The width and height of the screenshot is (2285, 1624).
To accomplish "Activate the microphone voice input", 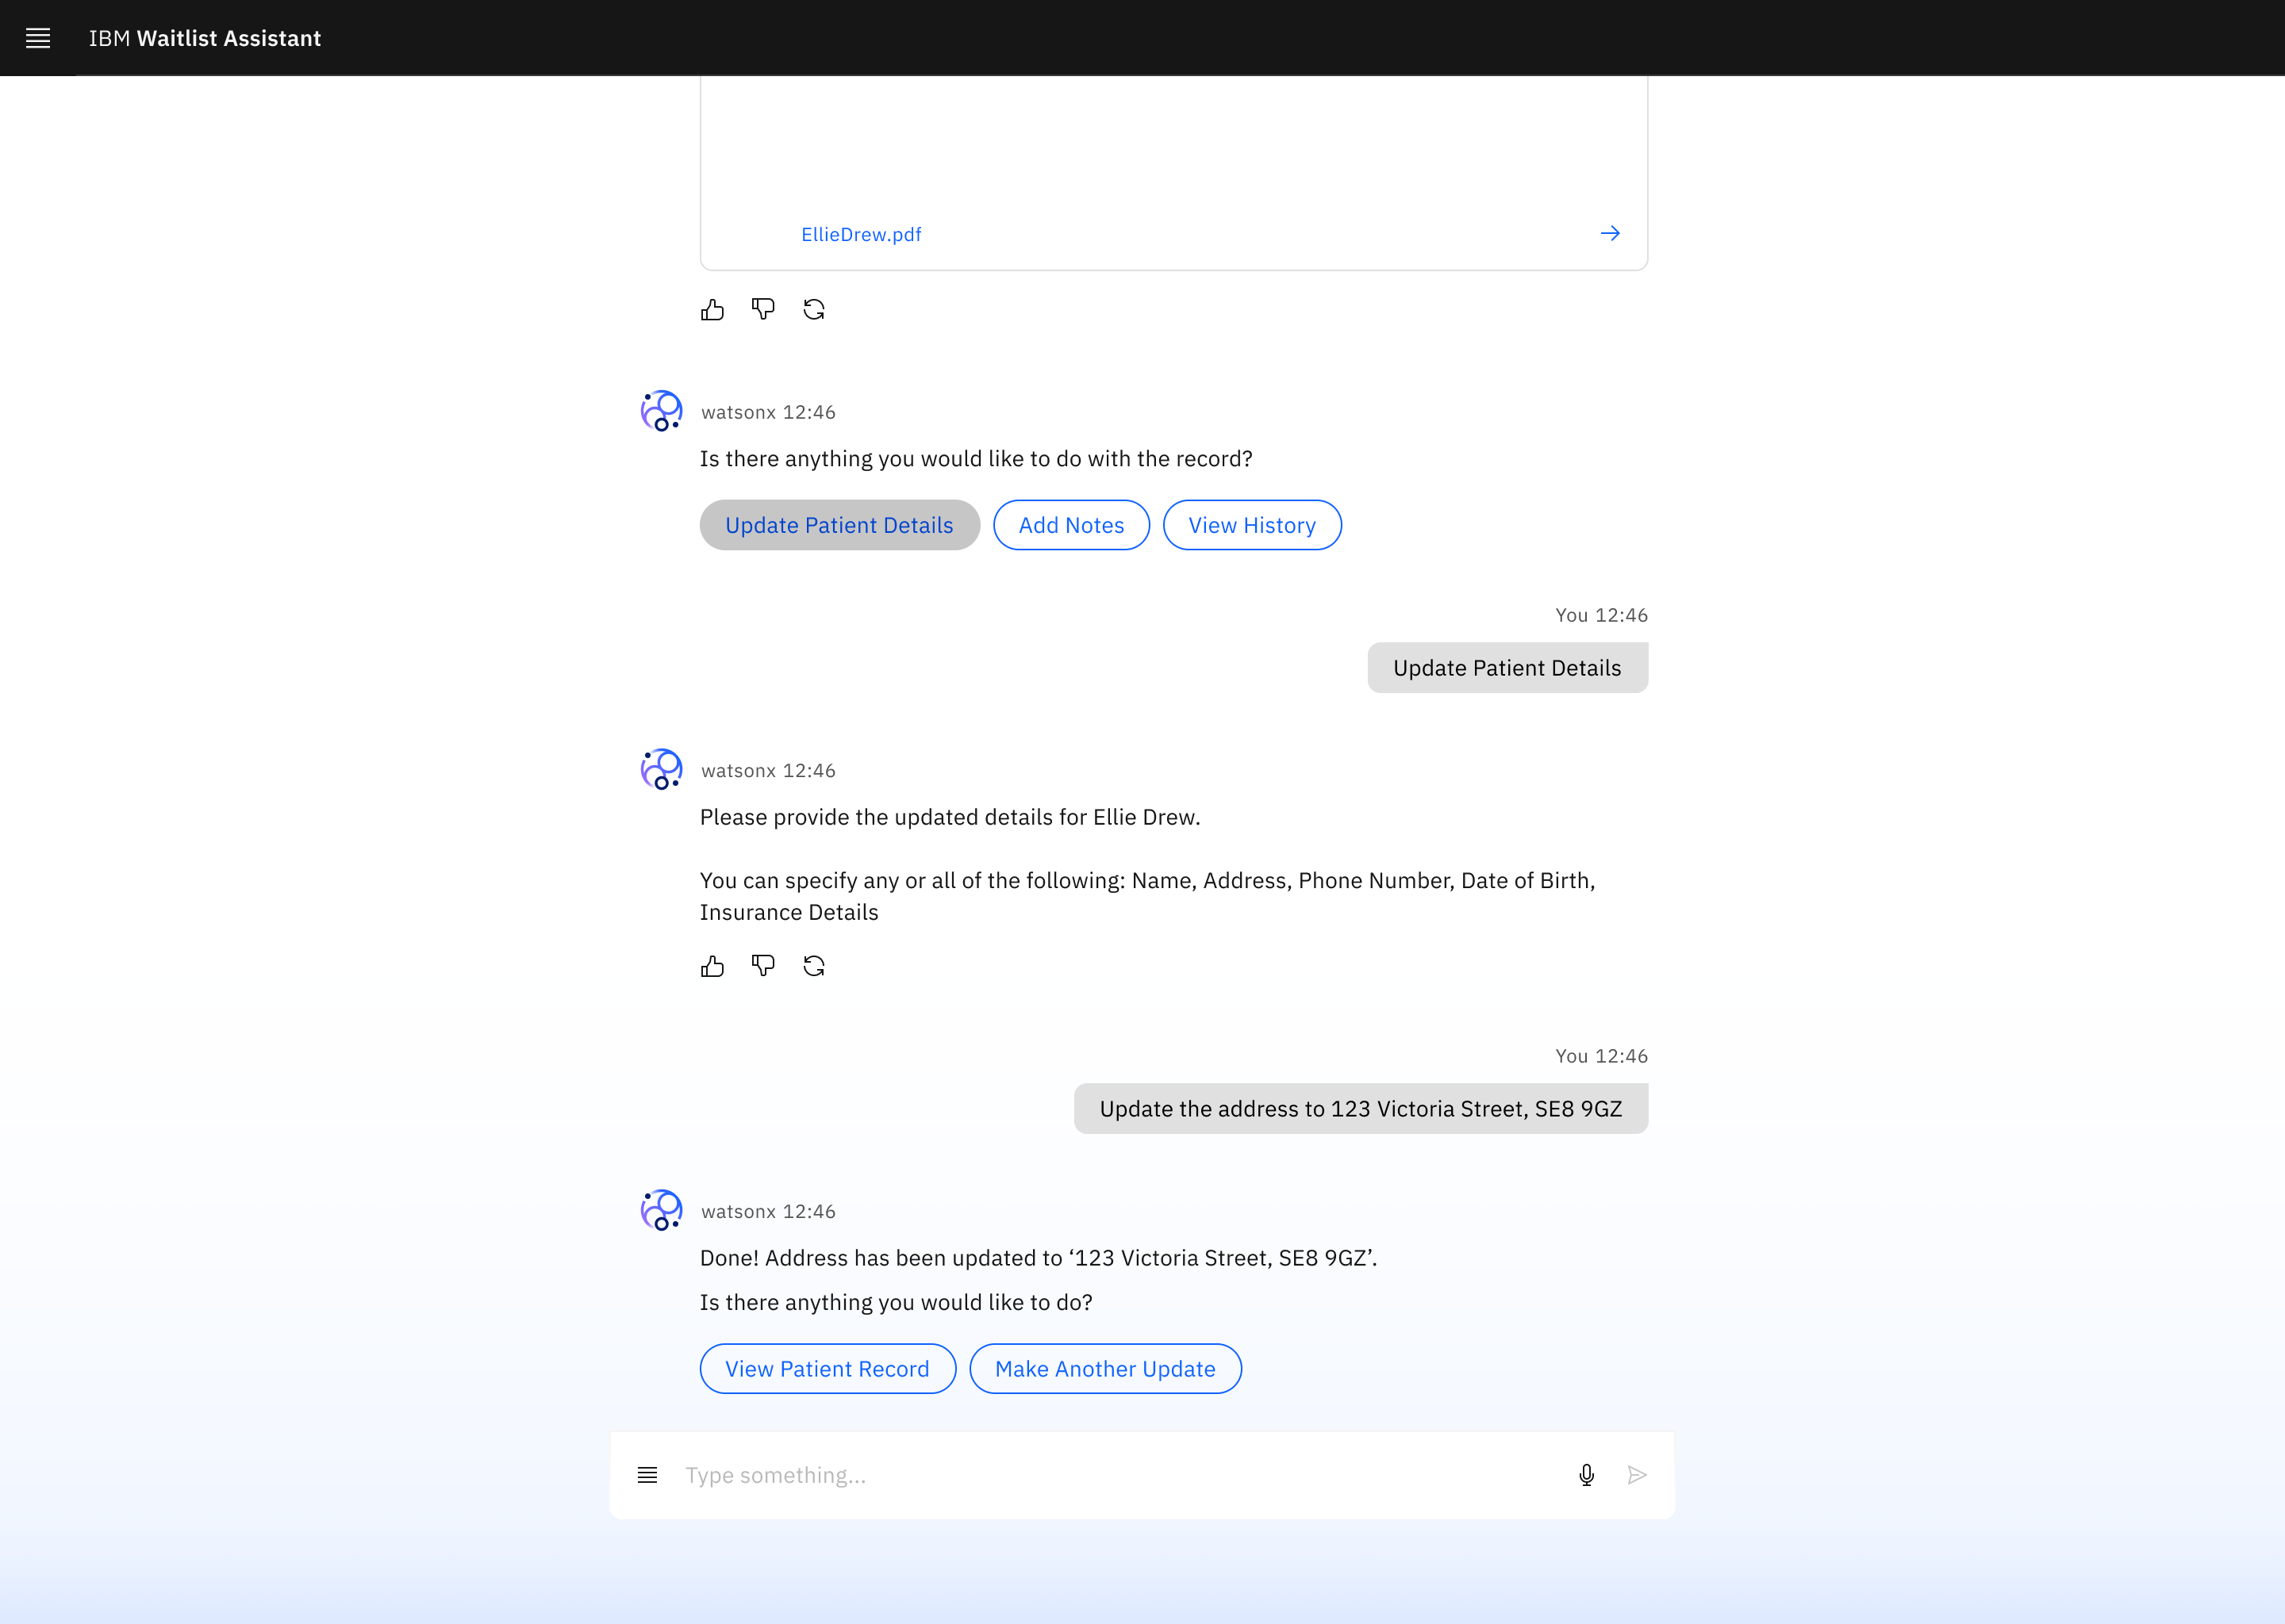I will [x=1586, y=1475].
